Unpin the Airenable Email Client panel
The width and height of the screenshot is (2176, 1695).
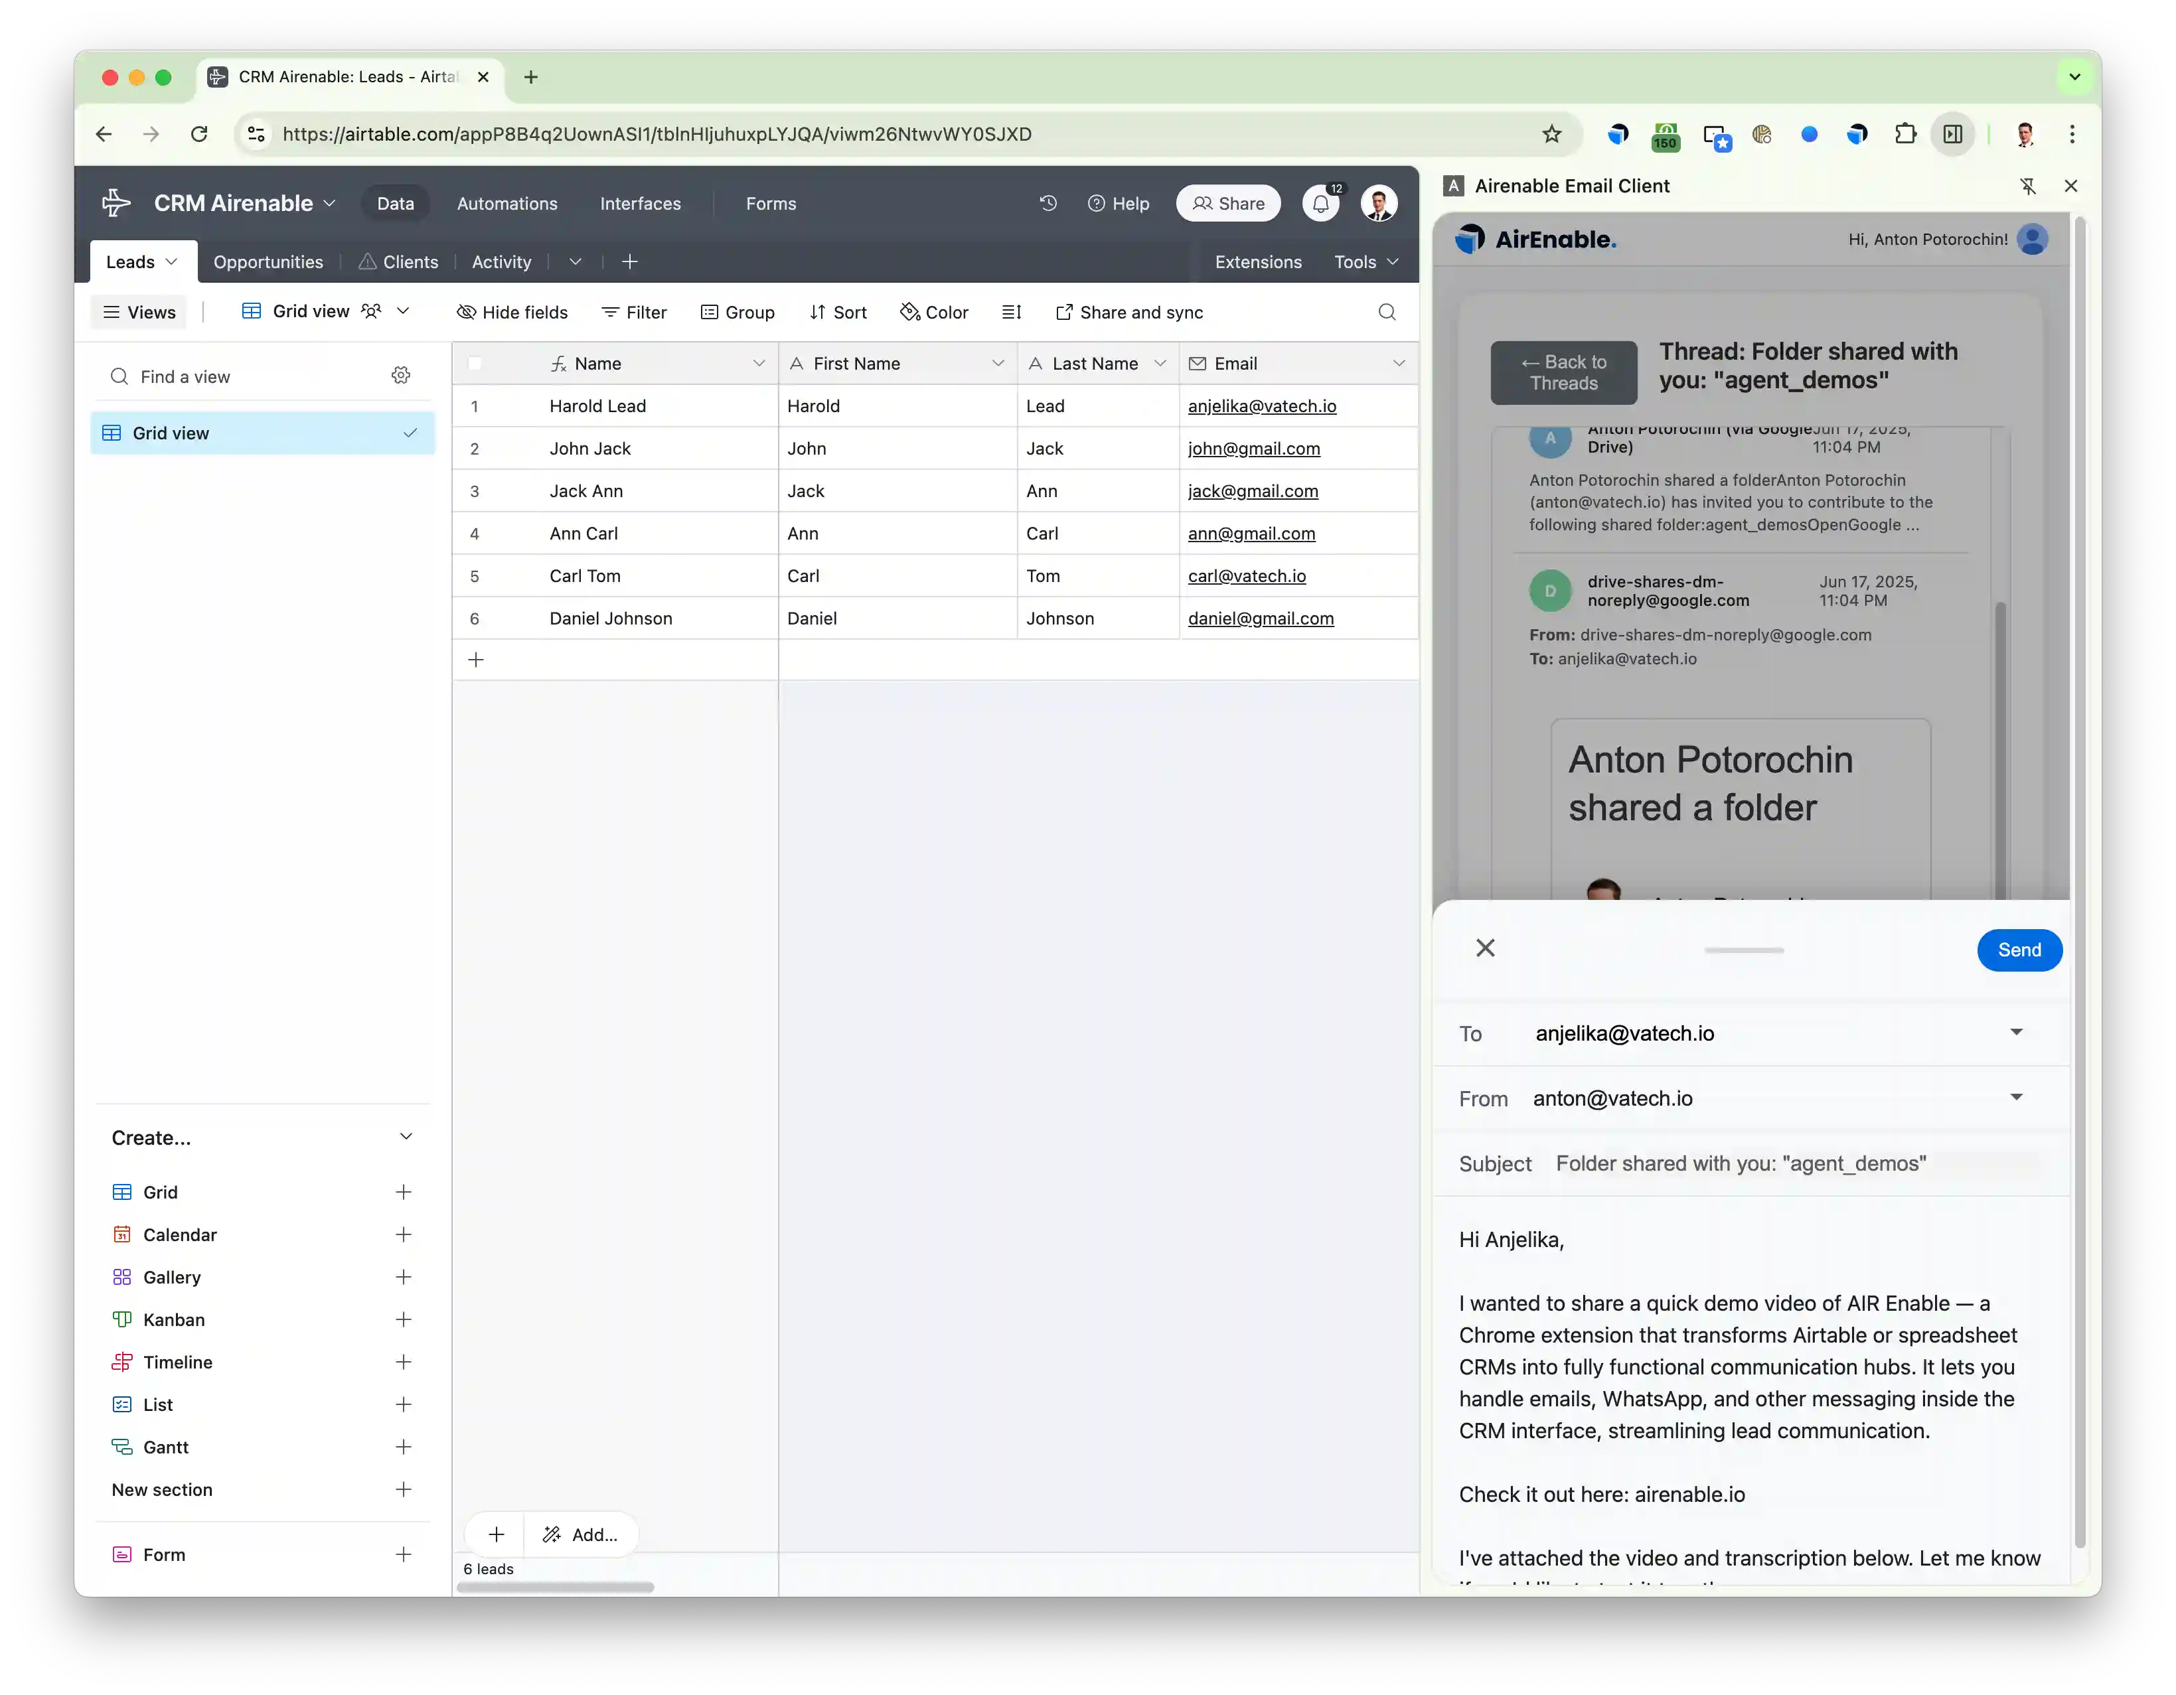2029,185
